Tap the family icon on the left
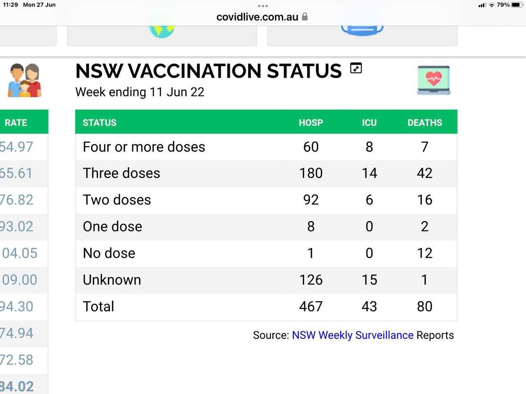526x394 pixels. pos(25,80)
